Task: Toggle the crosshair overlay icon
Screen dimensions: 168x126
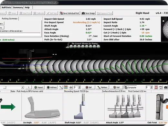Action: 71,87
